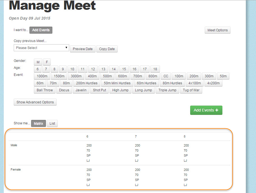Click Copy Date button
The image size is (256, 193).
coord(107,49)
